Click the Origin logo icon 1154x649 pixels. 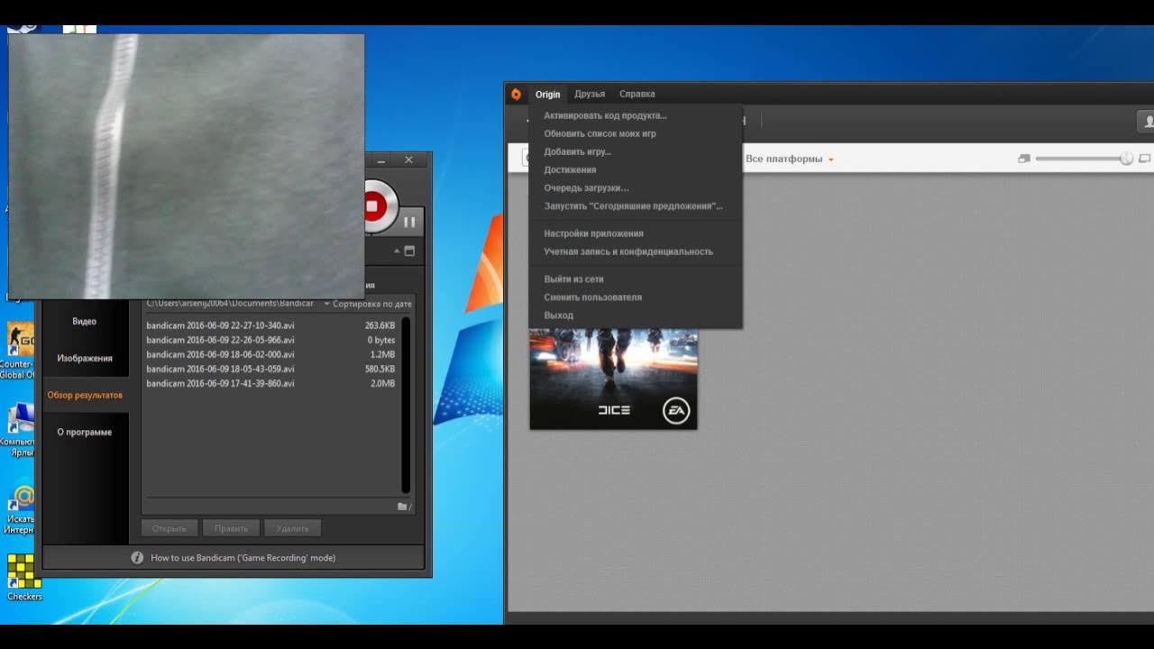click(516, 94)
